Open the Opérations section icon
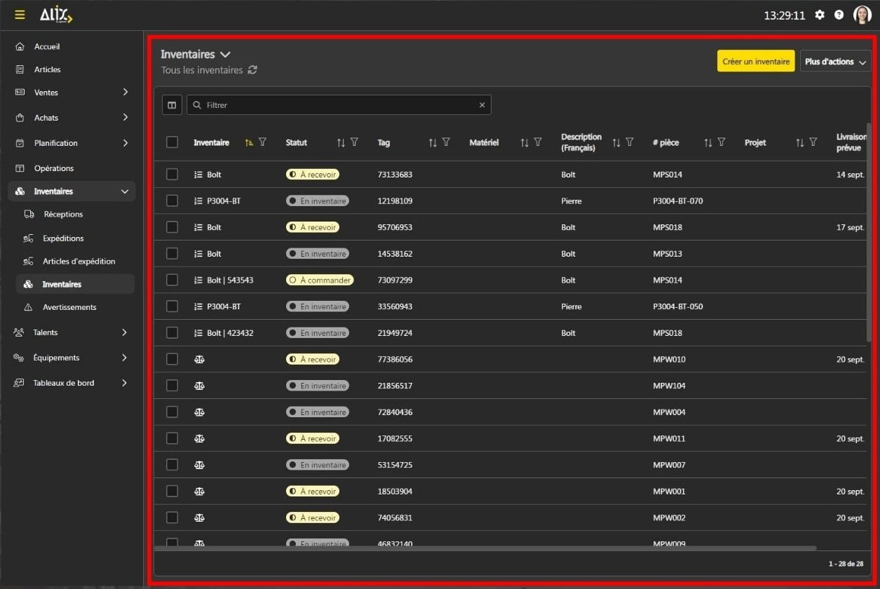 (x=19, y=168)
